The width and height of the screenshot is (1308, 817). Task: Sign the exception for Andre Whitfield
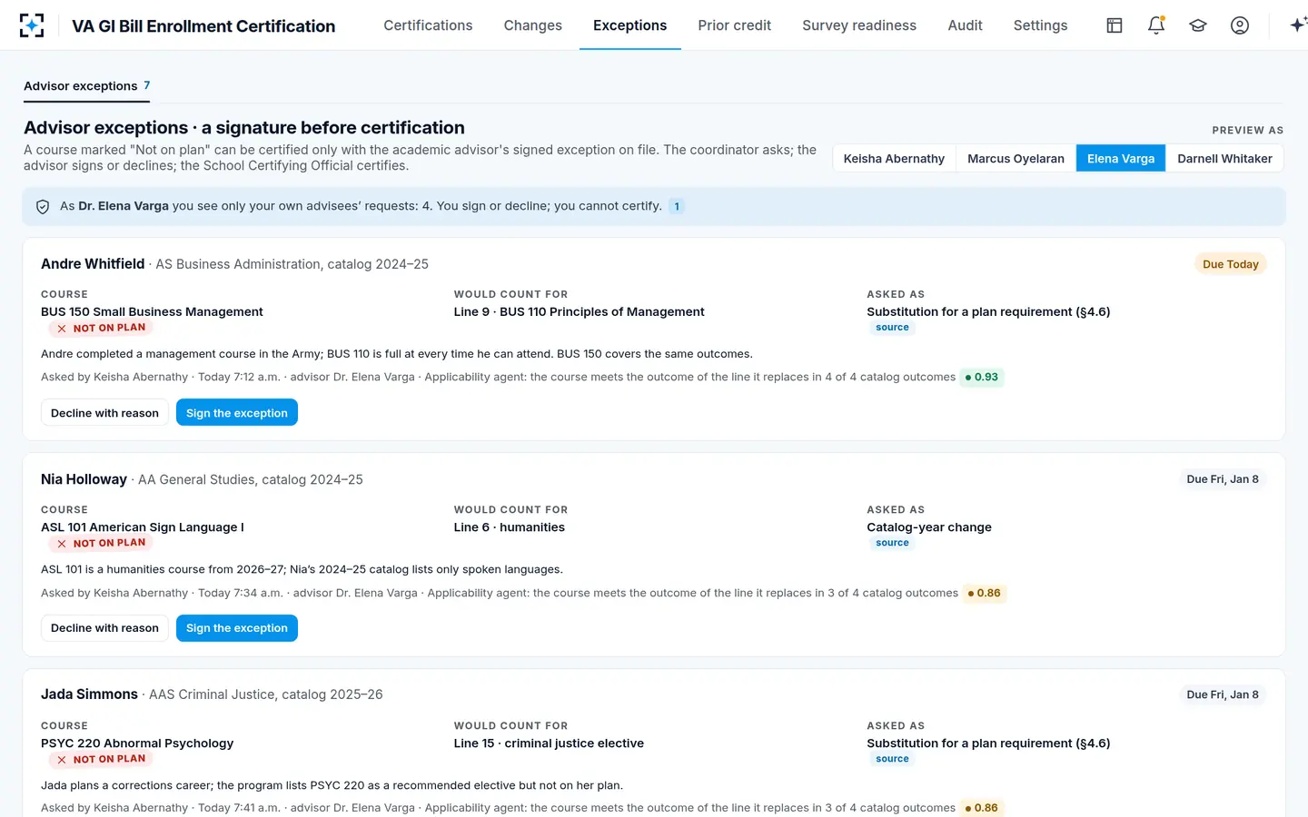pyautogui.click(x=237, y=413)
